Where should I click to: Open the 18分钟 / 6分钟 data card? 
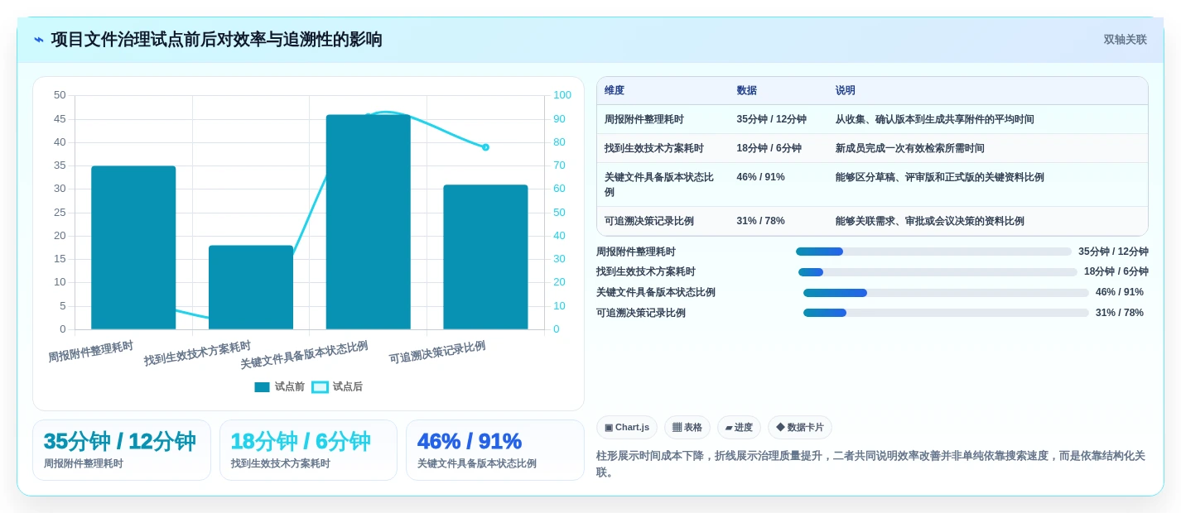click(x=308, y=450)
